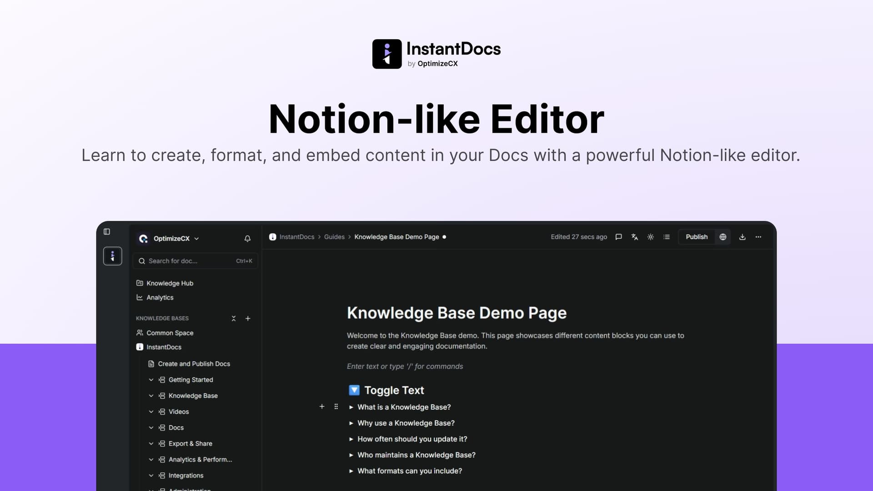Open Guides from the breadcrumb
Image resolution: width=873 pixels, height=491 pixels.
334,237
